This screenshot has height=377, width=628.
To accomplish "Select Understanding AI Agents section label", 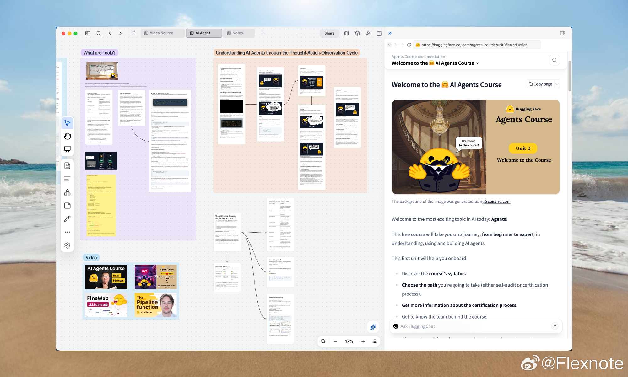I will tap(287, 53).
